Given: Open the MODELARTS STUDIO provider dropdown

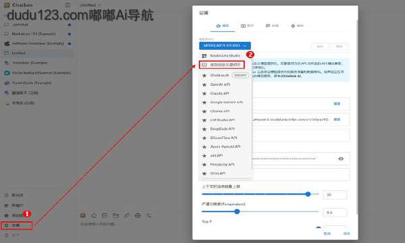Looking at the screenshot, I should pyautogui.click(x=225, y=46).
